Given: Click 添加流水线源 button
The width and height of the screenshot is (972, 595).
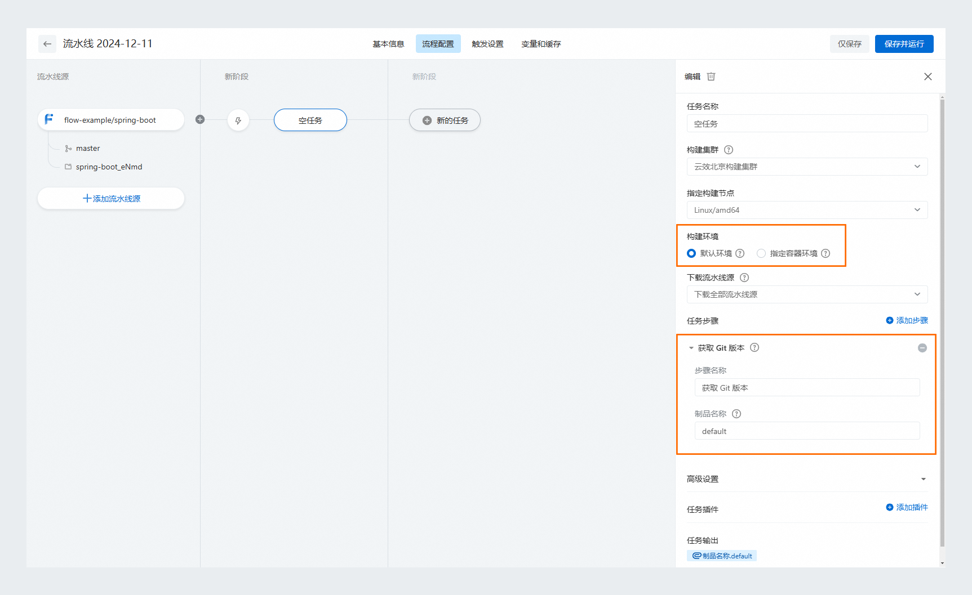Looking at the screenshot, I should 111,199.
